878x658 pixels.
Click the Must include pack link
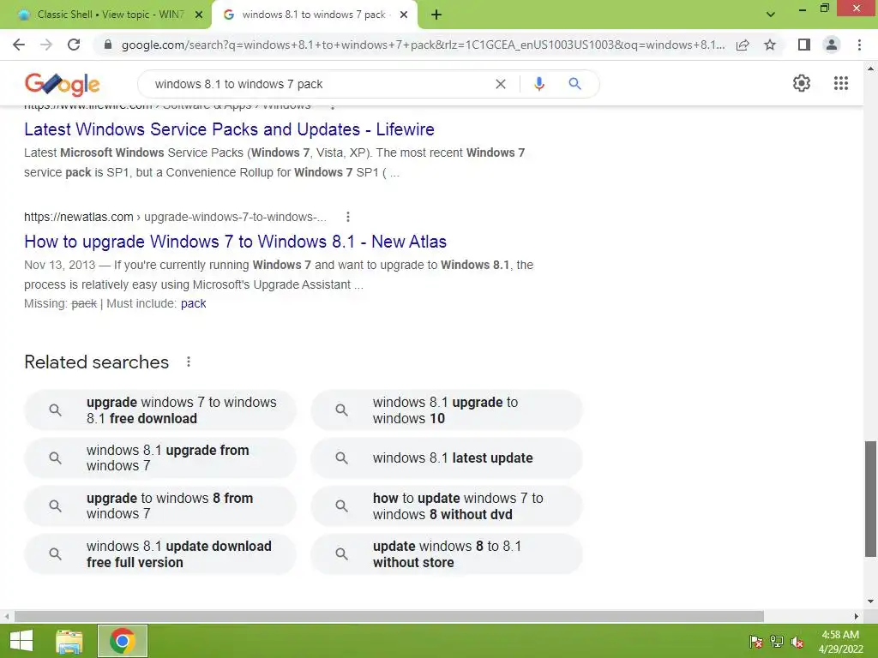193,303
